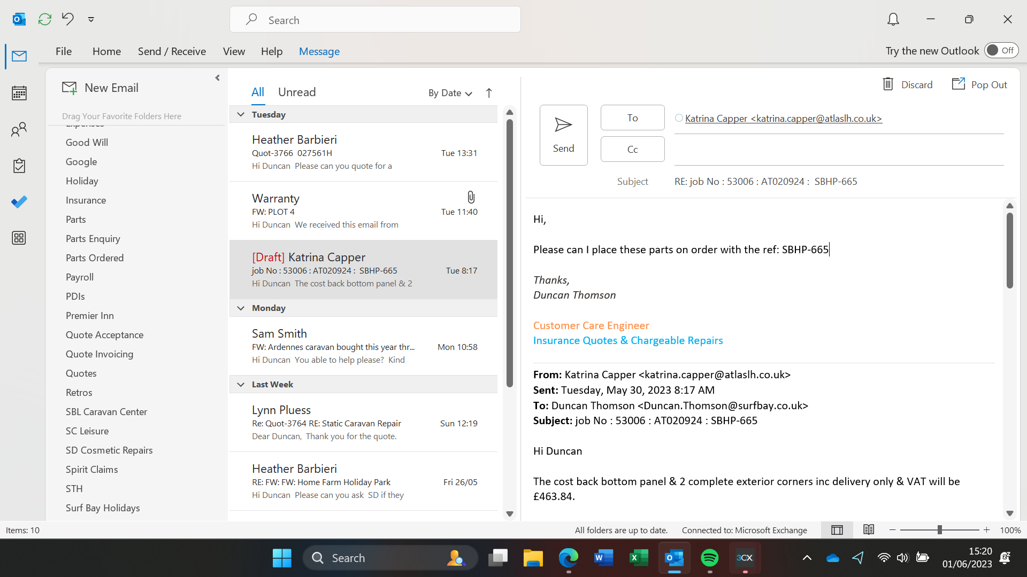Collapse the Tuesday message group

click(241, 114)
